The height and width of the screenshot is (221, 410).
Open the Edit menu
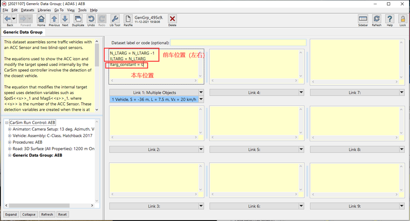14,10
